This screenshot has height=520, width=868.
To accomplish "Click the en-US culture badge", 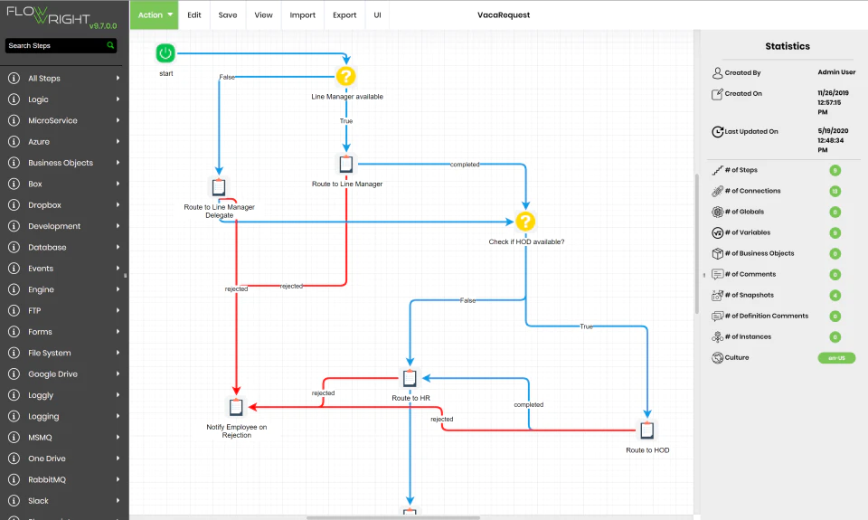I will point(836,358).
